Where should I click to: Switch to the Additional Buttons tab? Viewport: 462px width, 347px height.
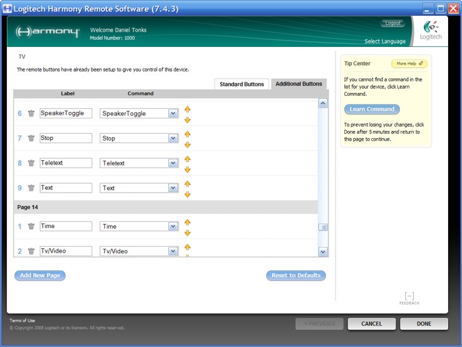coord(299,84)
